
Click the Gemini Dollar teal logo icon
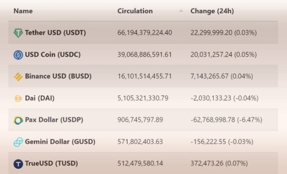18,142
